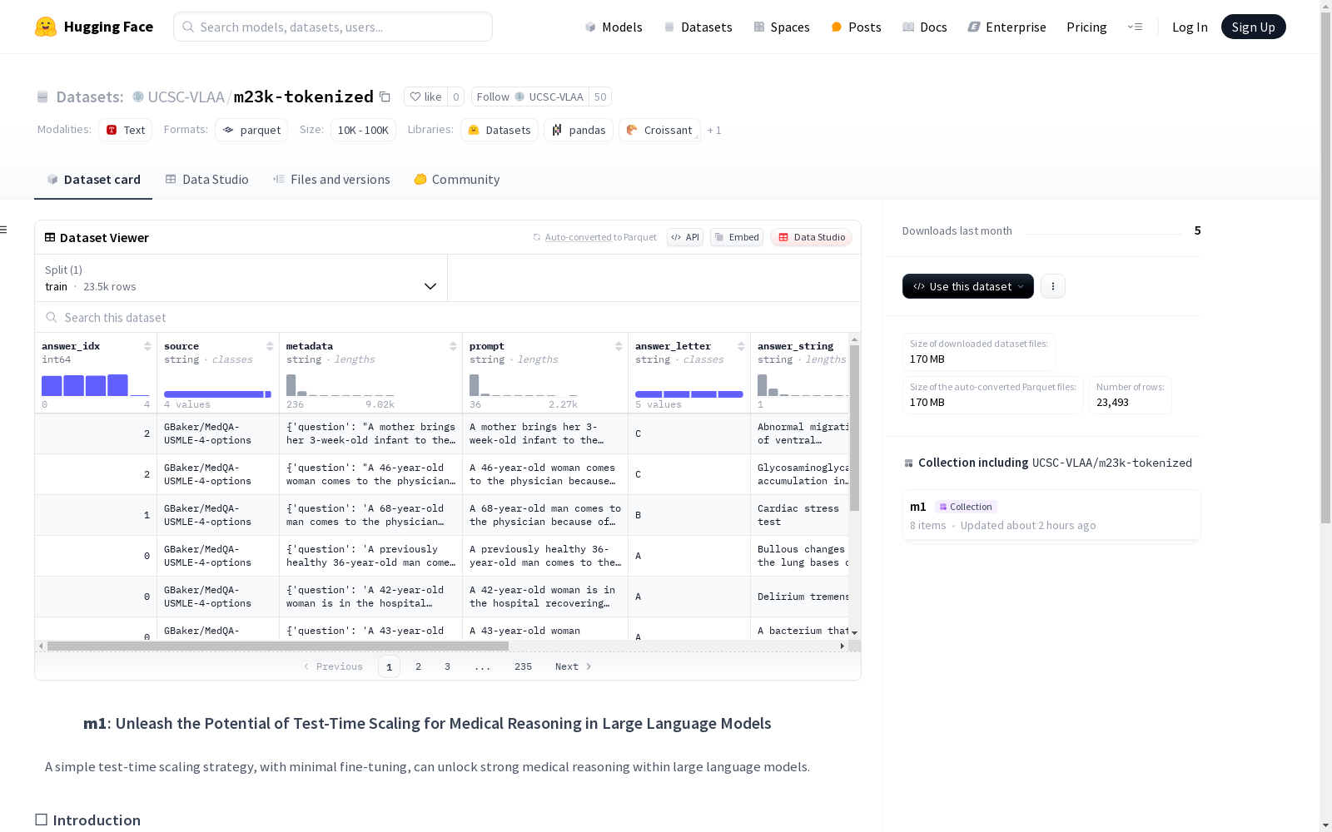Click the vertical table scrollbar thumb
Image resolution: width=1332 pixels, height=832 pixels.
[854, 428]
